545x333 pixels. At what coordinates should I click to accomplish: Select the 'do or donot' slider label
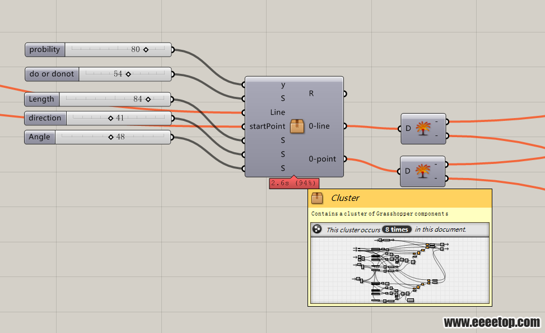click(x=52, y=74)
